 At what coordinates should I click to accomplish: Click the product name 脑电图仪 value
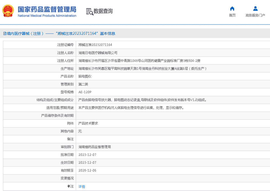pos(85,76)
